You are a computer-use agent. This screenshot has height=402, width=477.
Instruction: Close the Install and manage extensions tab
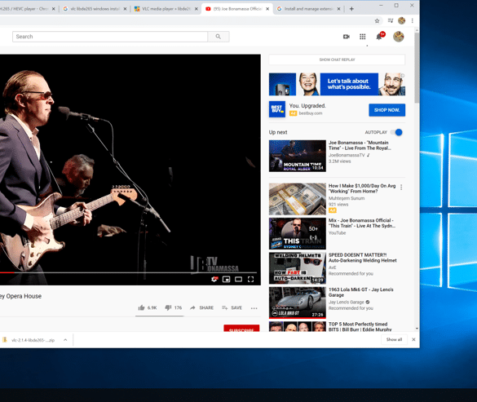pos(338,9)
